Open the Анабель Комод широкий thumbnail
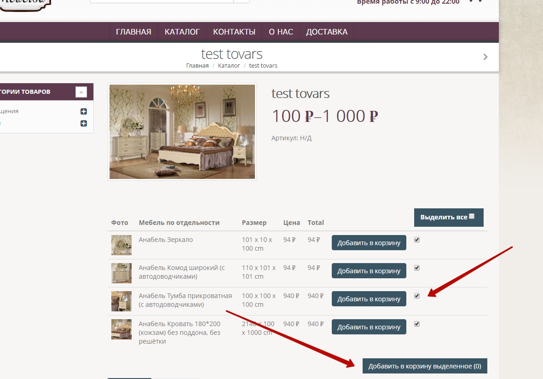 pyautogui.click(x=121, y=273)
